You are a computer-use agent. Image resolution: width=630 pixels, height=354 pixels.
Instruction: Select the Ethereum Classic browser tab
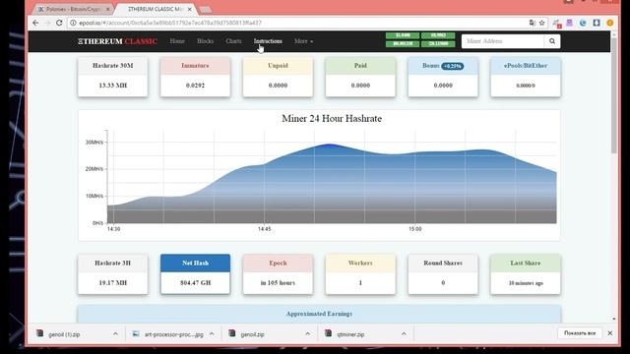pyautogui.click(x=156, y=9)
